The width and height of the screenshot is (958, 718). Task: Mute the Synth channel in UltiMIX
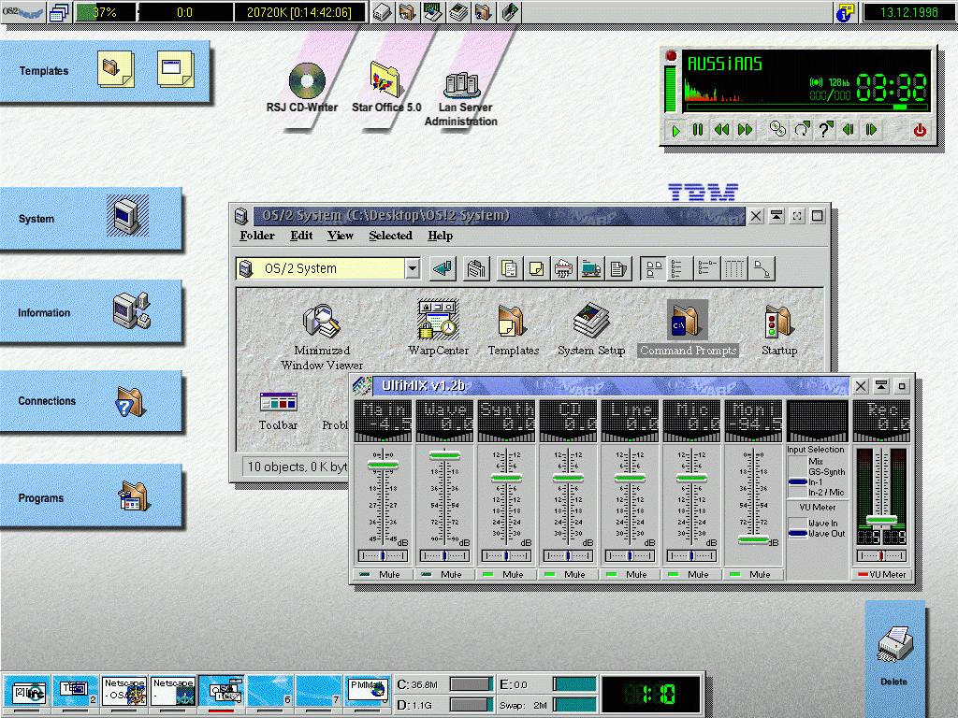pyautogui.click(x=506, y=574)
